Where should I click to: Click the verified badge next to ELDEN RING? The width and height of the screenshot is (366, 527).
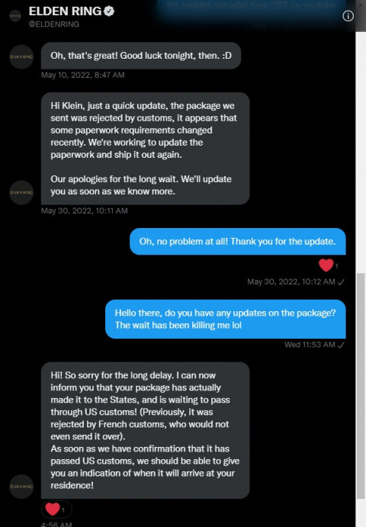click(109, 11)
